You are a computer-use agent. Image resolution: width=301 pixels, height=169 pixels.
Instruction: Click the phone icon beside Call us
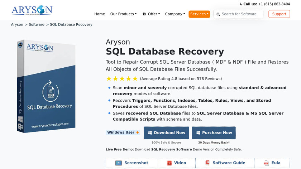click(241, 4)
